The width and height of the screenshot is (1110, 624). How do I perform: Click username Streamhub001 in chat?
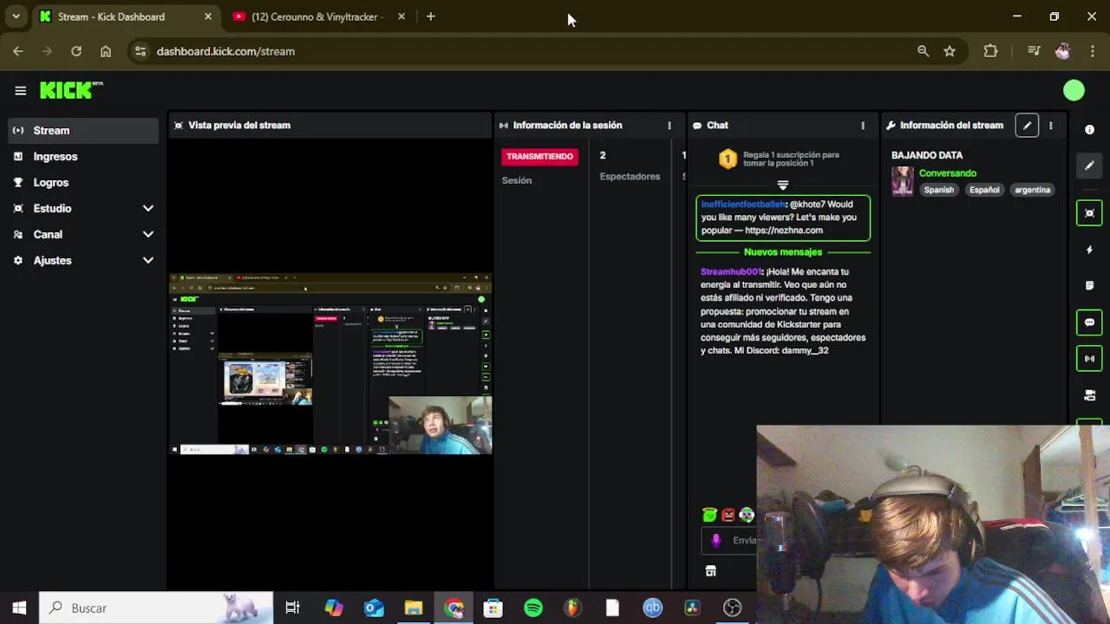coord(731,271)
